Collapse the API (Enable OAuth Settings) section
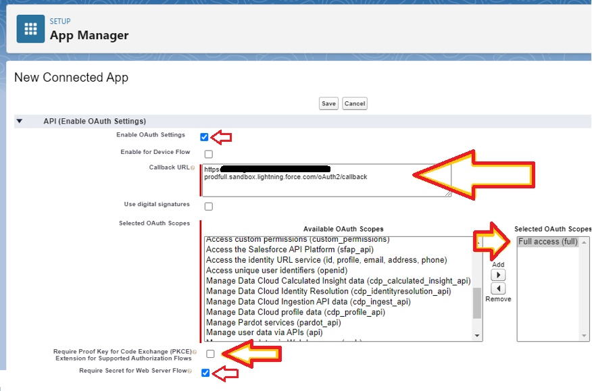Screen dimensions: 592x391 pyautogui.click(x=20, y=122)
